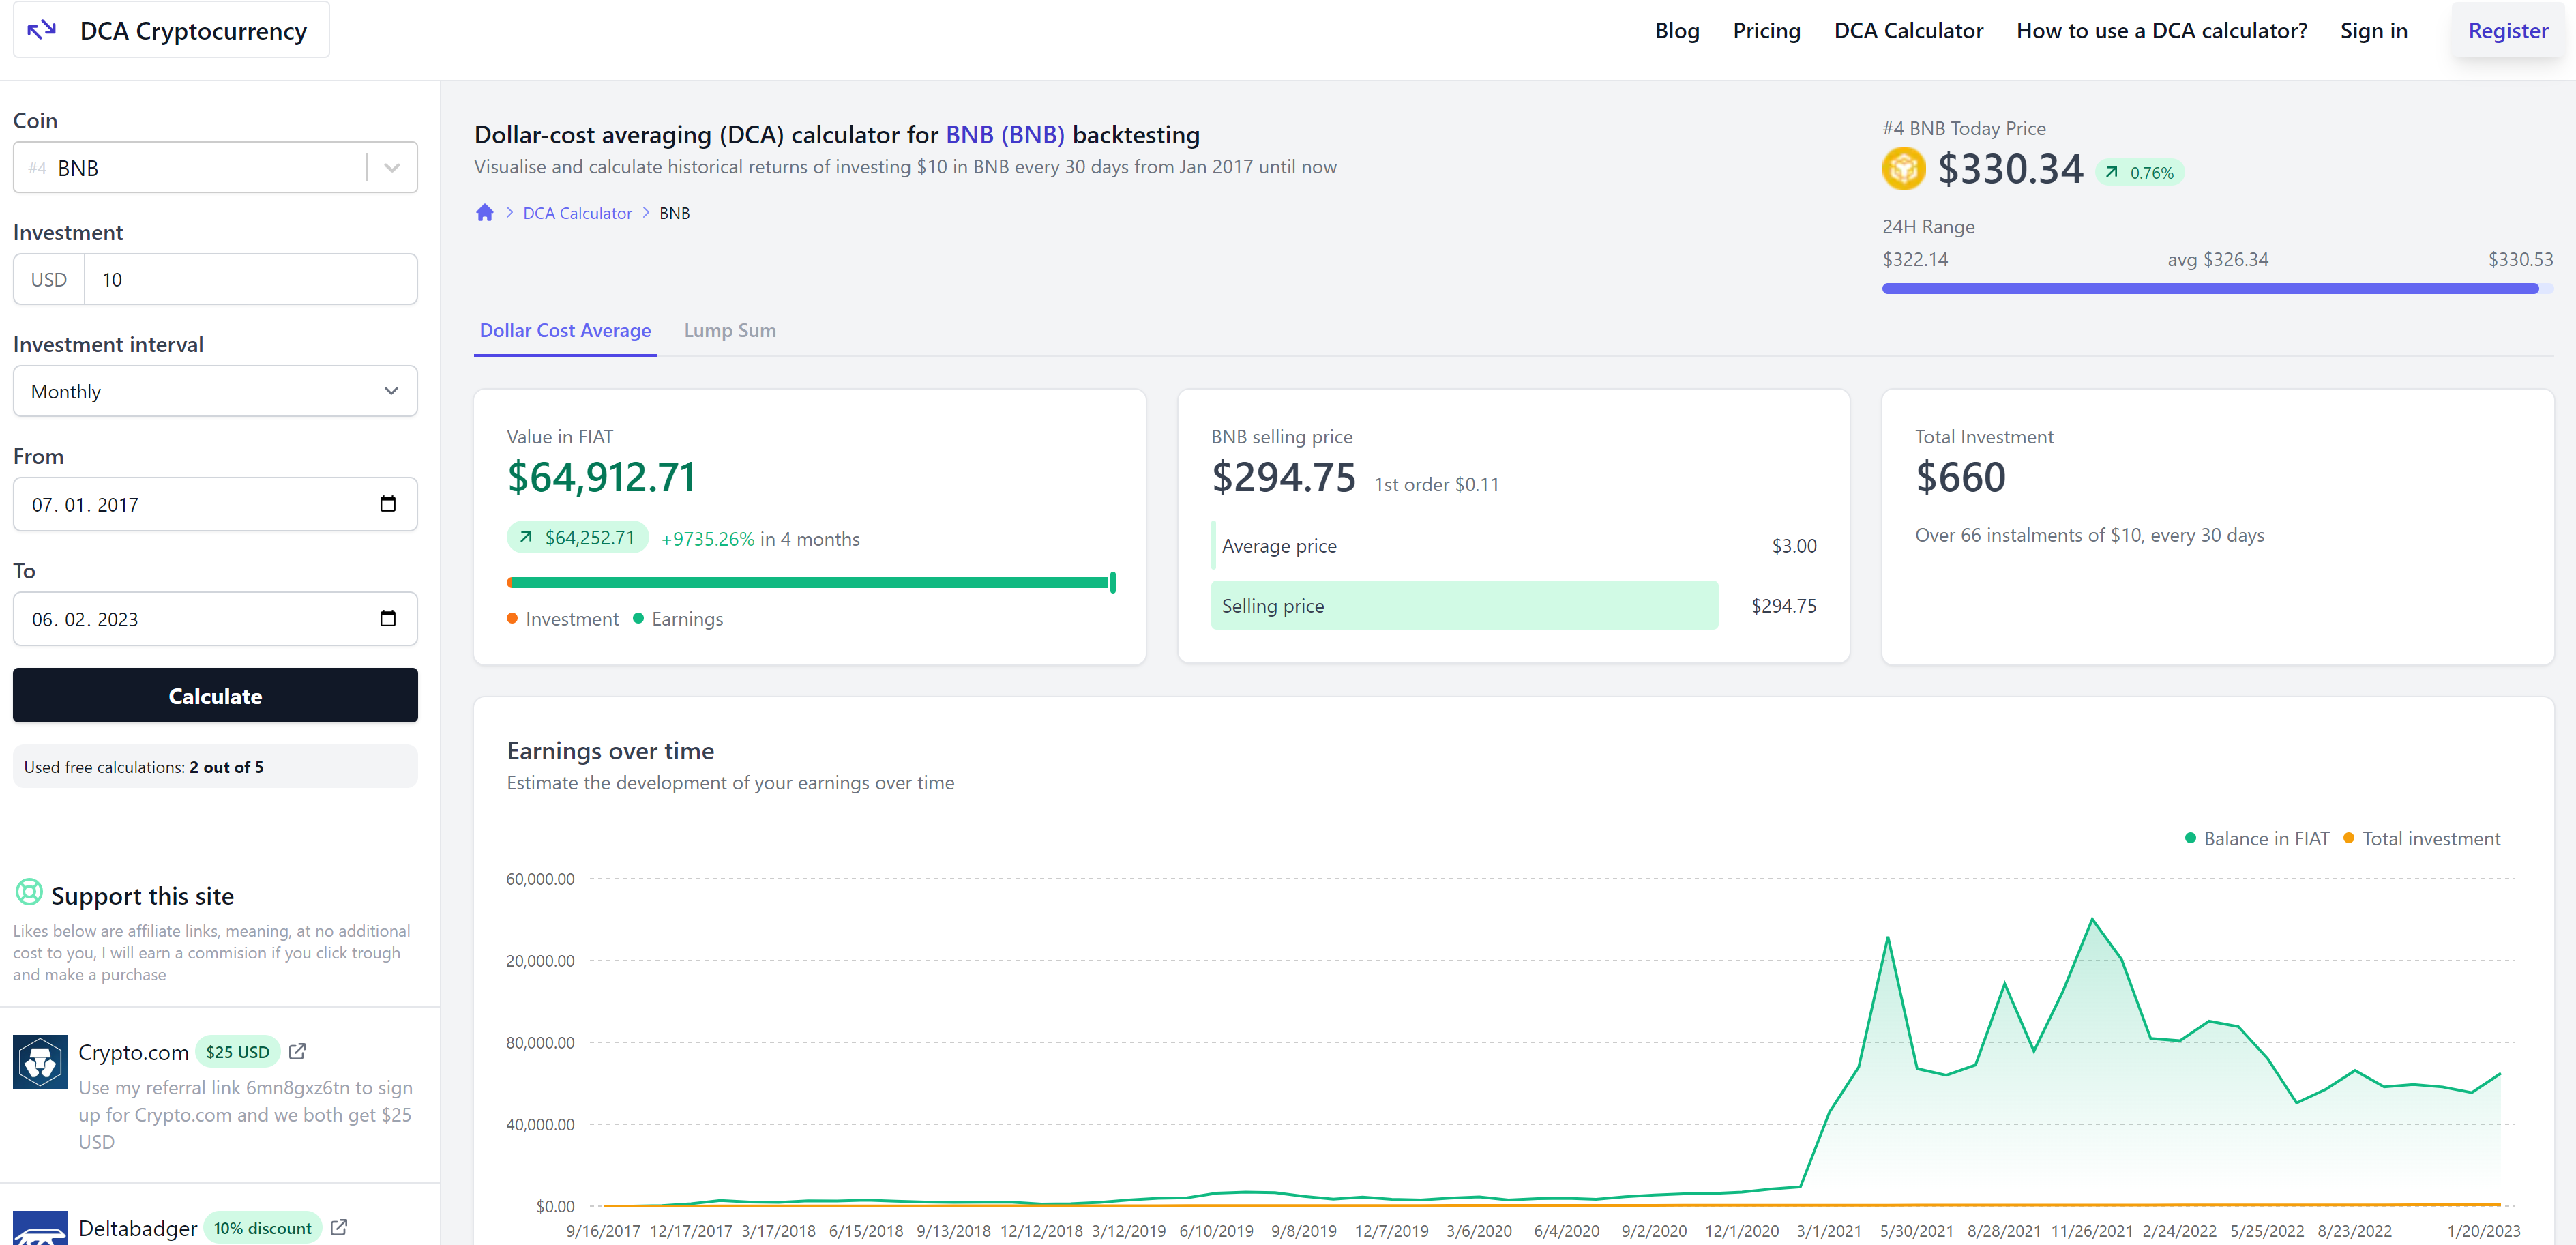Click the Crypto.com logo thumbnail
The image size is (2576, 1245).
40,1062
